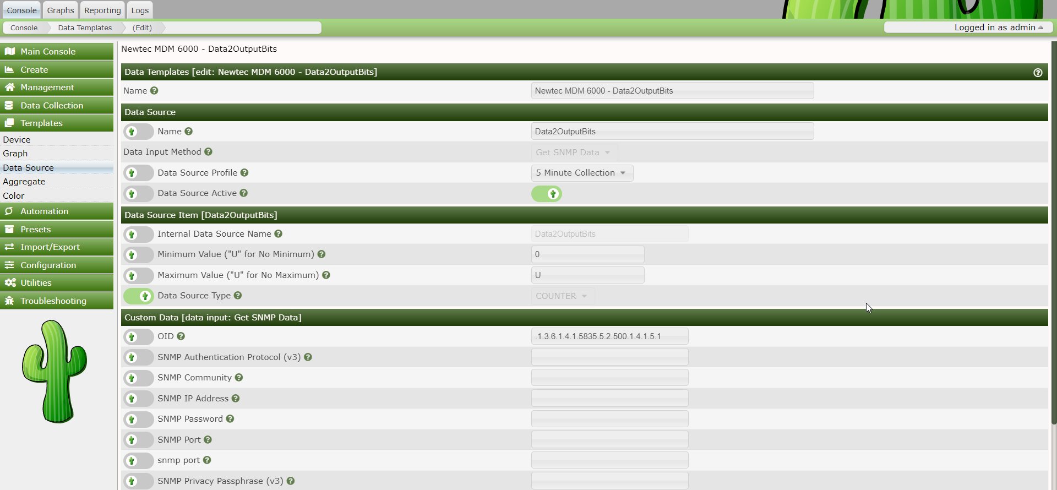Viewport: 1057px width, 490px height.
Task: Click help icon beside Data Source Name
Action: click(x=188, y=132)
